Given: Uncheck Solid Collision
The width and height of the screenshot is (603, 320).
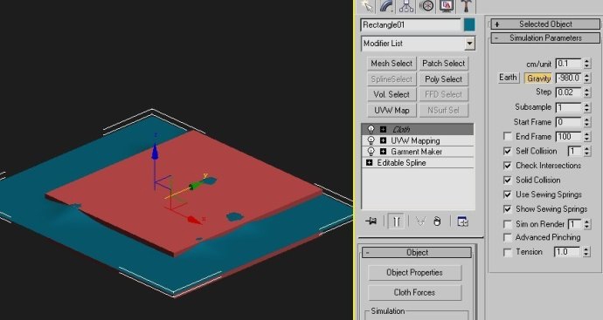Looking at the screenshot, I should [508, 180].
